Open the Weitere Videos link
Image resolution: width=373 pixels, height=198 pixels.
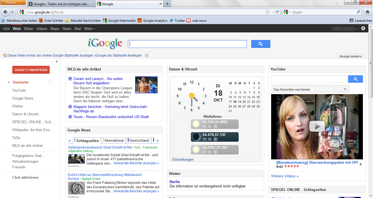tap(285, 176)
